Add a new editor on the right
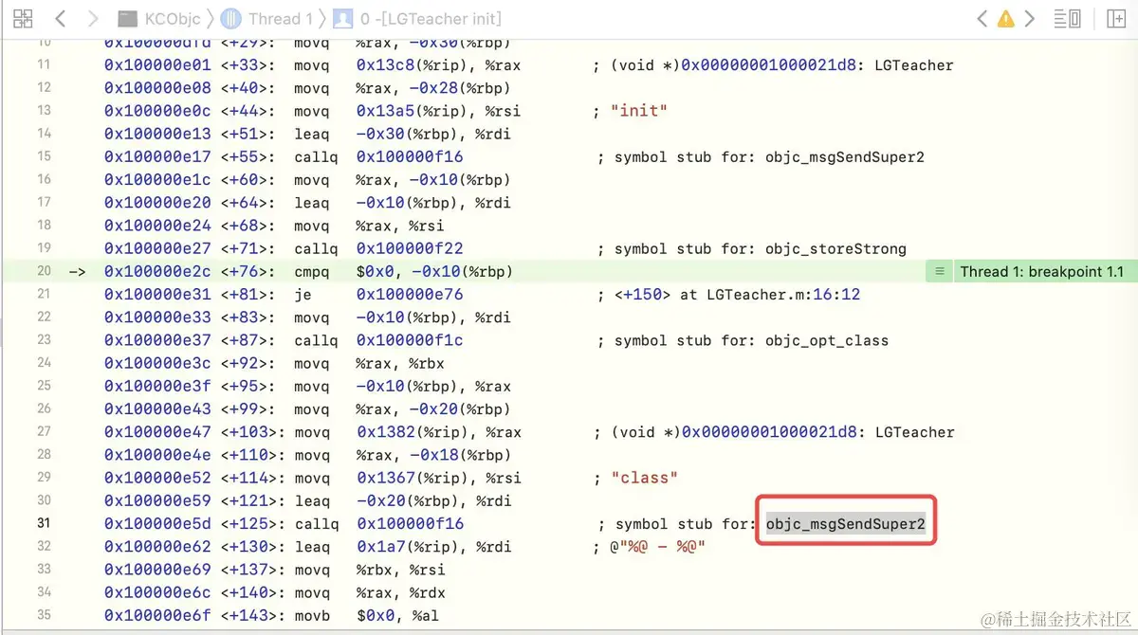 [1115, 18]
